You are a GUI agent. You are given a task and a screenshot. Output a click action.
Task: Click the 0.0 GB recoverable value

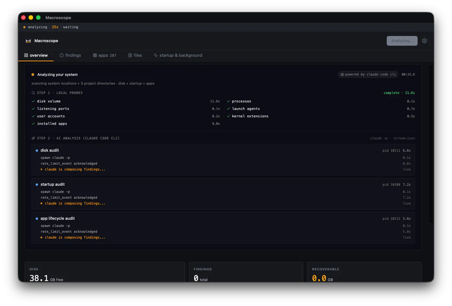(322, 278)
